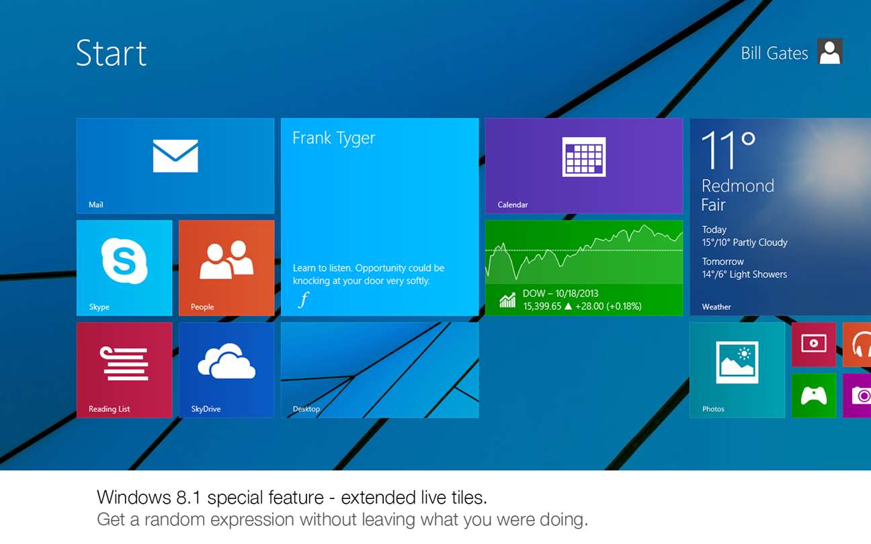Click the Bill Gates account picture
The height and width of the screenshot is (544, 871).
[830, 52]
